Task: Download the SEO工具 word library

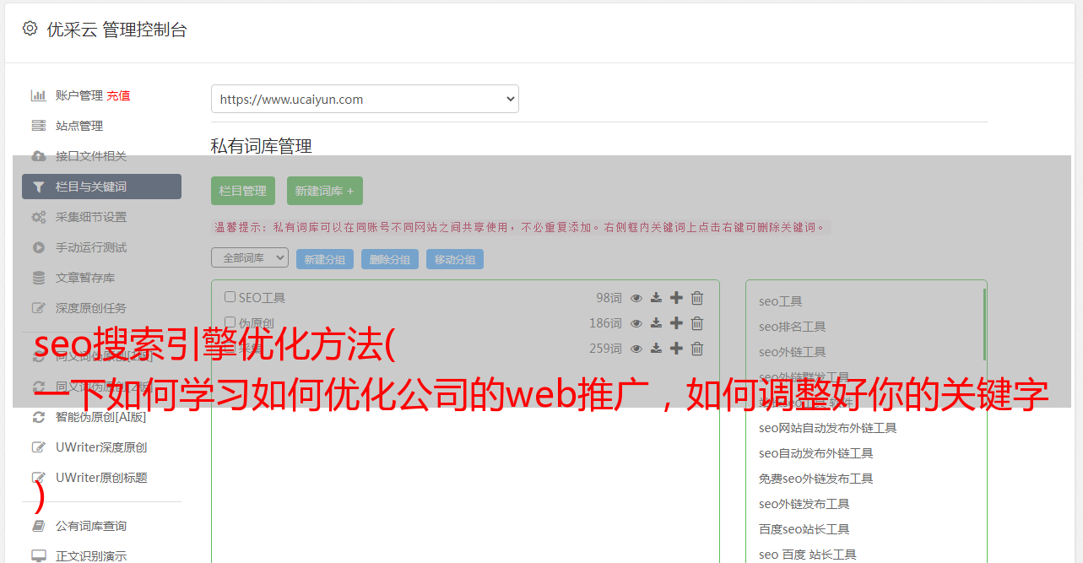Action: coord(656,298)
